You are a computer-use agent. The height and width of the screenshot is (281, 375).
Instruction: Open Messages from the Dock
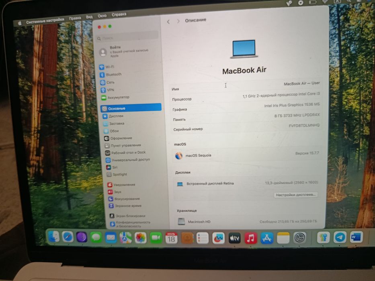click(x=96, y=238)
